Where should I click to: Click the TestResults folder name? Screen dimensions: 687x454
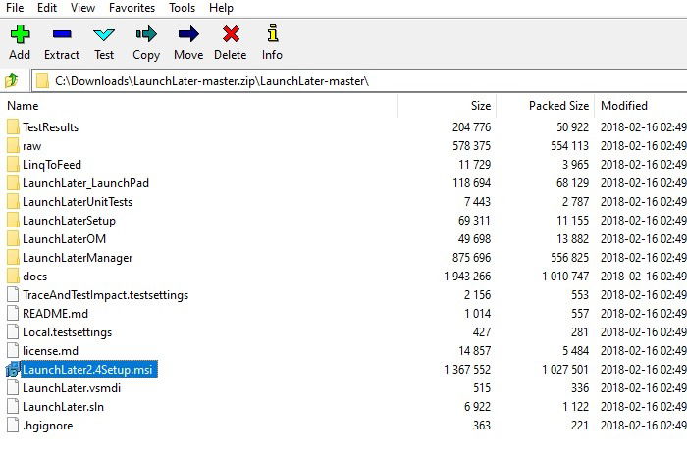[x=50, y=127]
